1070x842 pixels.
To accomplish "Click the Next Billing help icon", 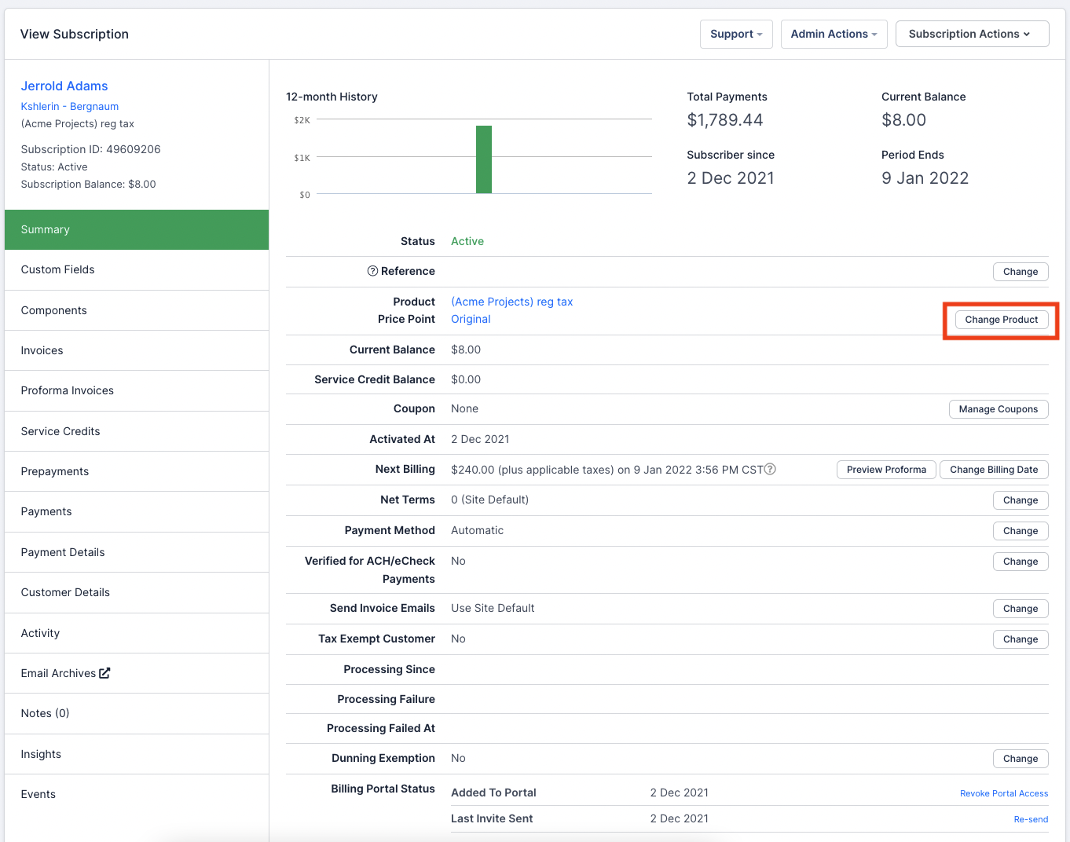I will 770,469.
